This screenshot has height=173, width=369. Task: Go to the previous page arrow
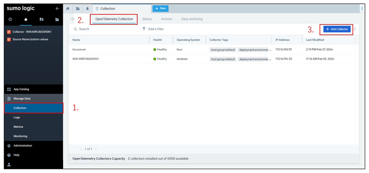click(81, 149)
